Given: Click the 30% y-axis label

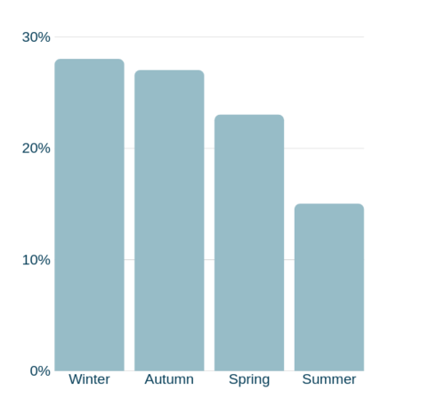Looking at the screenshot, I should [x=36, y=37].
